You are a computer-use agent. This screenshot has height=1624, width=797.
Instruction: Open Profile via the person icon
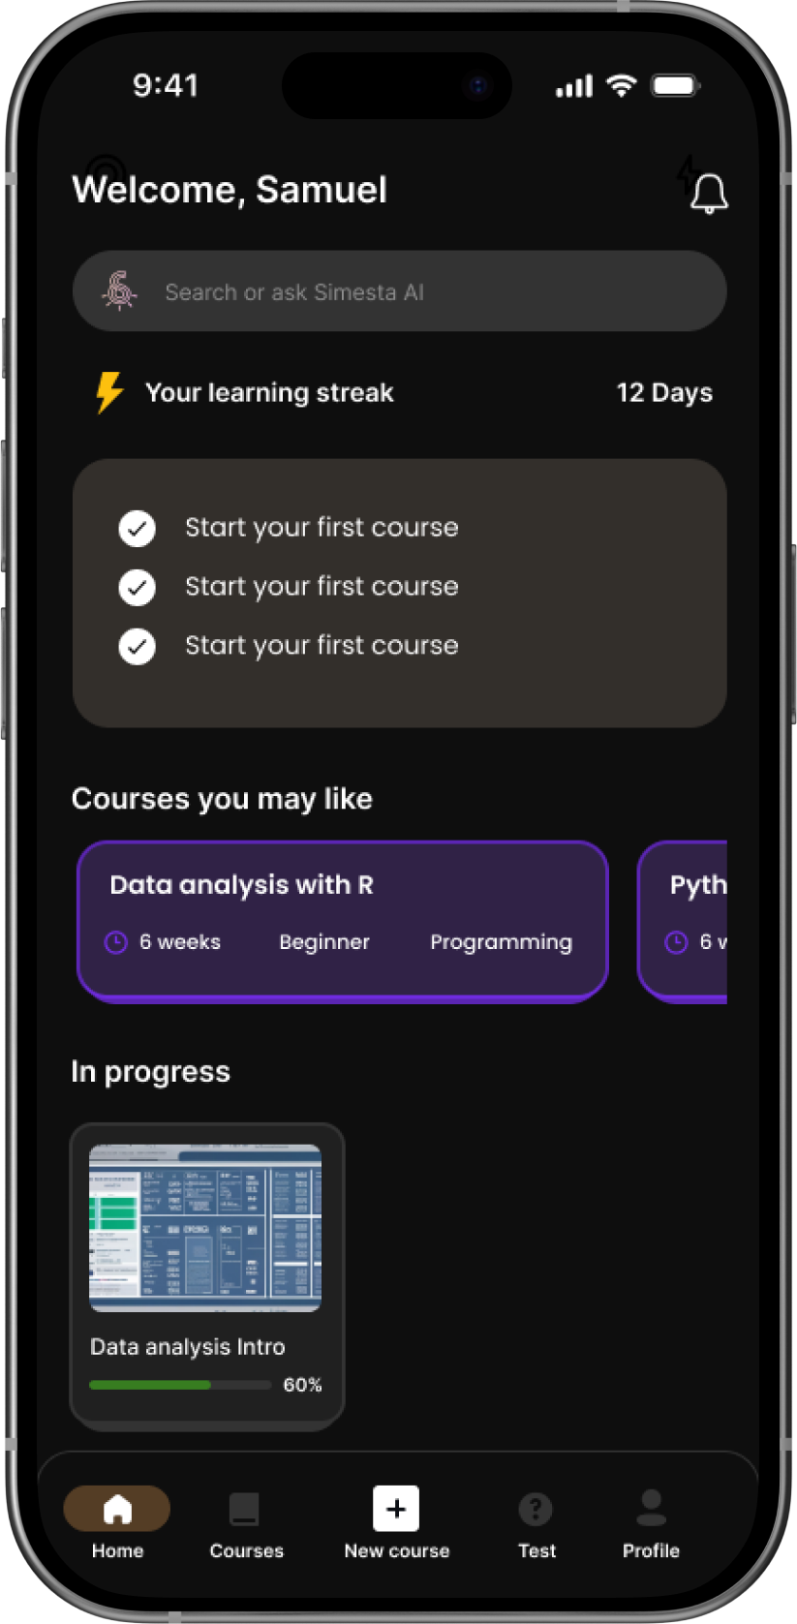pos(651,1507)
